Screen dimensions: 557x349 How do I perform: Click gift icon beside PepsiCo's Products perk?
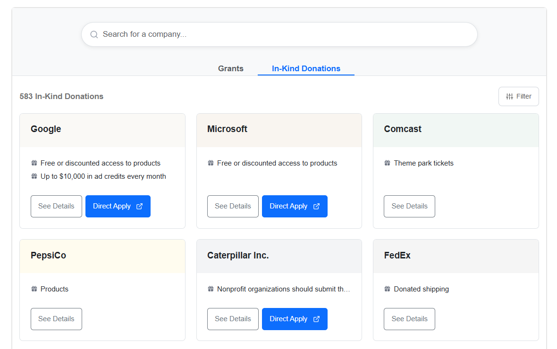34,289
